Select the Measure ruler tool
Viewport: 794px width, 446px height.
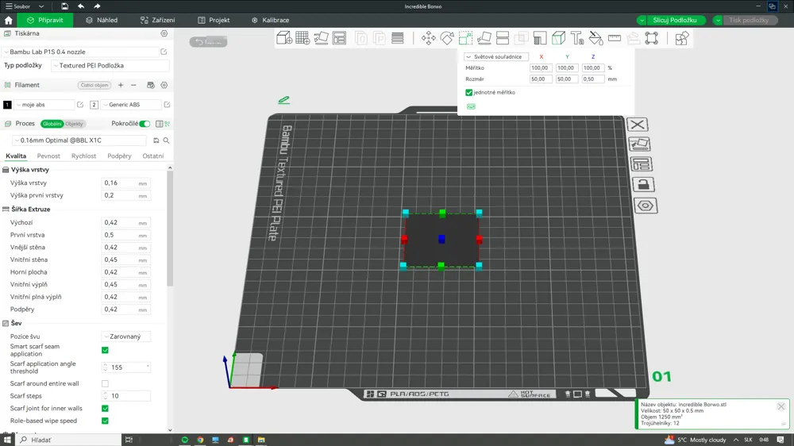coord(615,38)
